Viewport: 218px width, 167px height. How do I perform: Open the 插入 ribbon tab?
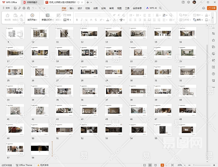(72, 8)
